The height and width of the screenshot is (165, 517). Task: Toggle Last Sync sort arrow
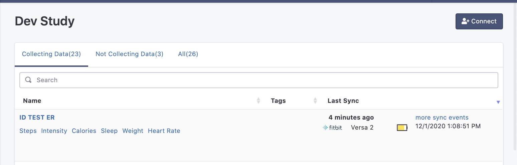pos(498,102)
